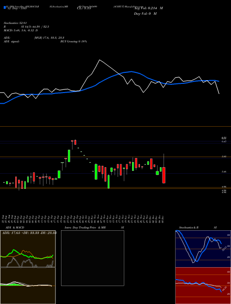Click the last large red candlestick
The image size is (231, 304).
point(164,175)
